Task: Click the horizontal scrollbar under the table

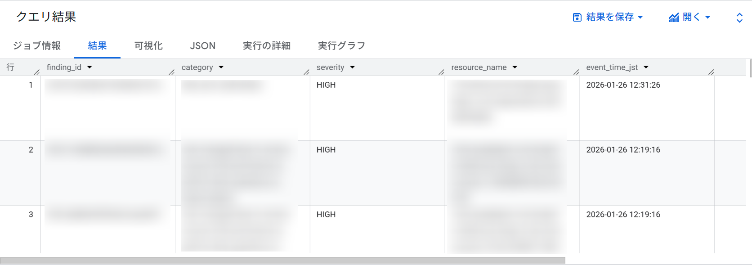Action: [x=282, y=261]
